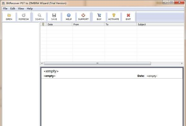The width and height of the screenshot is (186, 126).
Task: Open the Help menu
Action: (30, 9)
